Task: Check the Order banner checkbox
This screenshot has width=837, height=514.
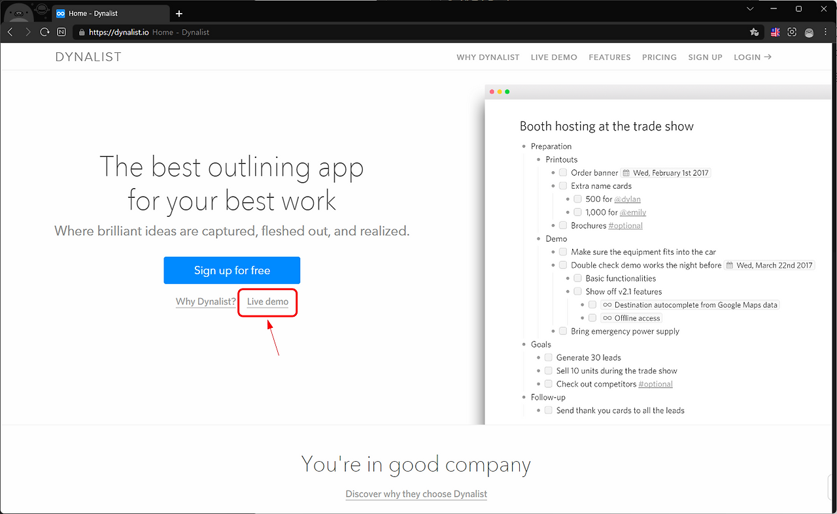Action: [563, 172]
